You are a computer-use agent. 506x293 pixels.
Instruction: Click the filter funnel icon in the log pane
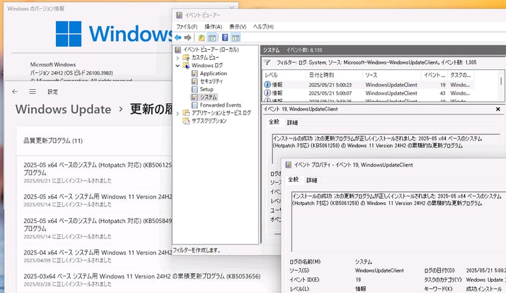tap(267, 63)
